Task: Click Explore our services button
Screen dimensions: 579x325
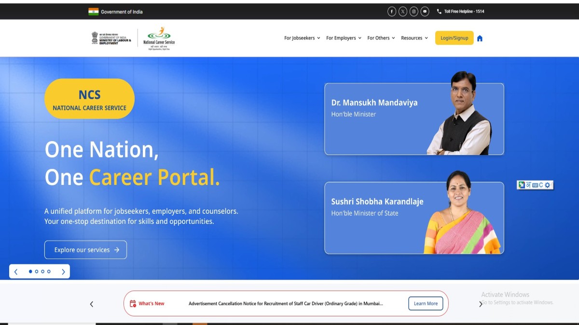Action: point(85,250)
